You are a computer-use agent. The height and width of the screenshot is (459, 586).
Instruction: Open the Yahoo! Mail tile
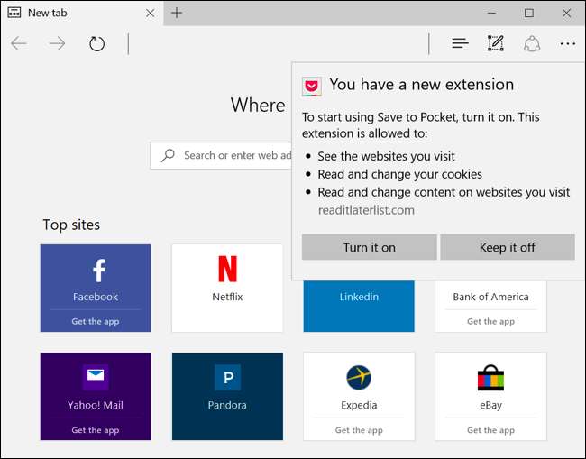click(x=96, y=386)
